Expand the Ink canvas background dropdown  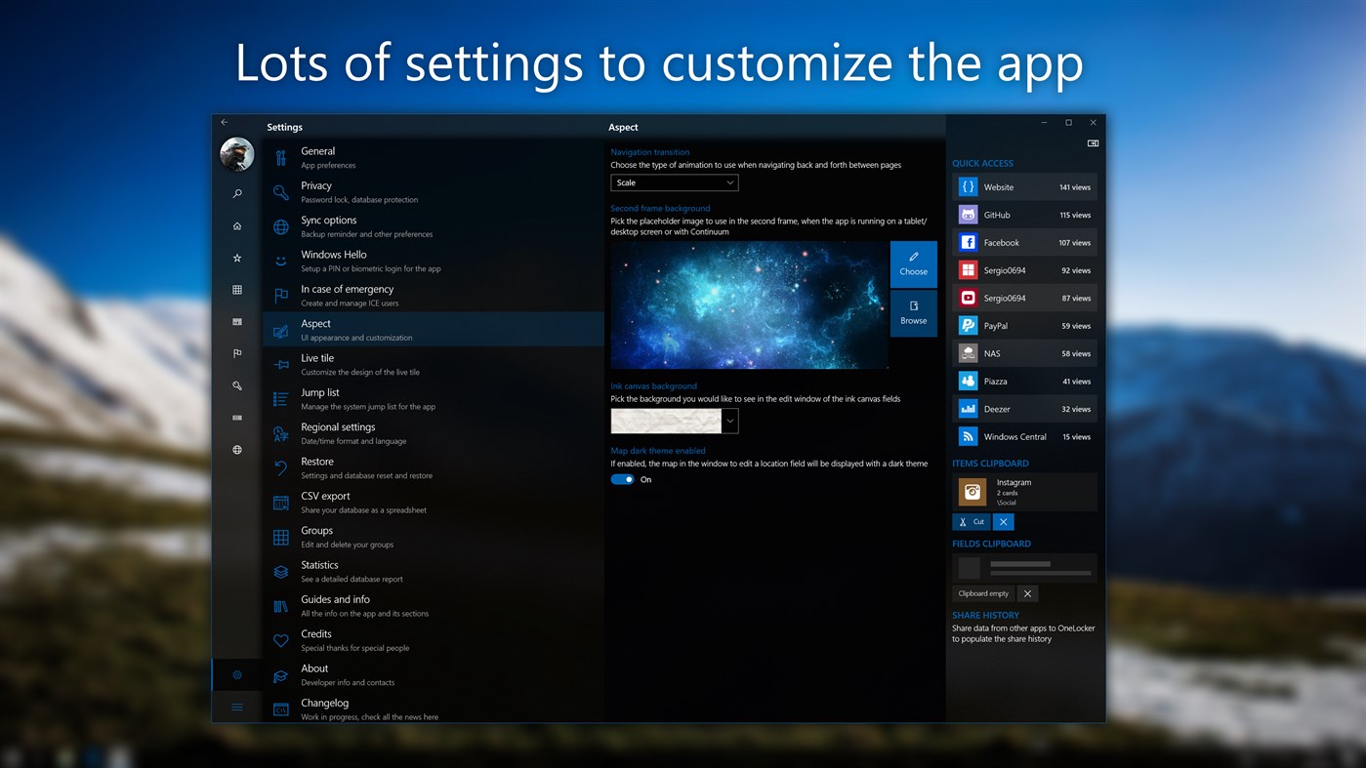(729, 421)
